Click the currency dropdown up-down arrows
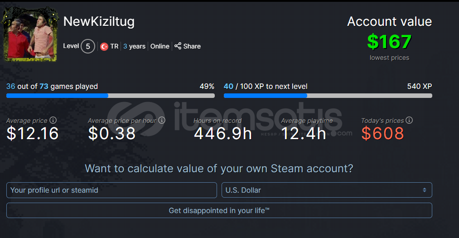The width and height of the screenshot is (459, 238). click(424, 190)
